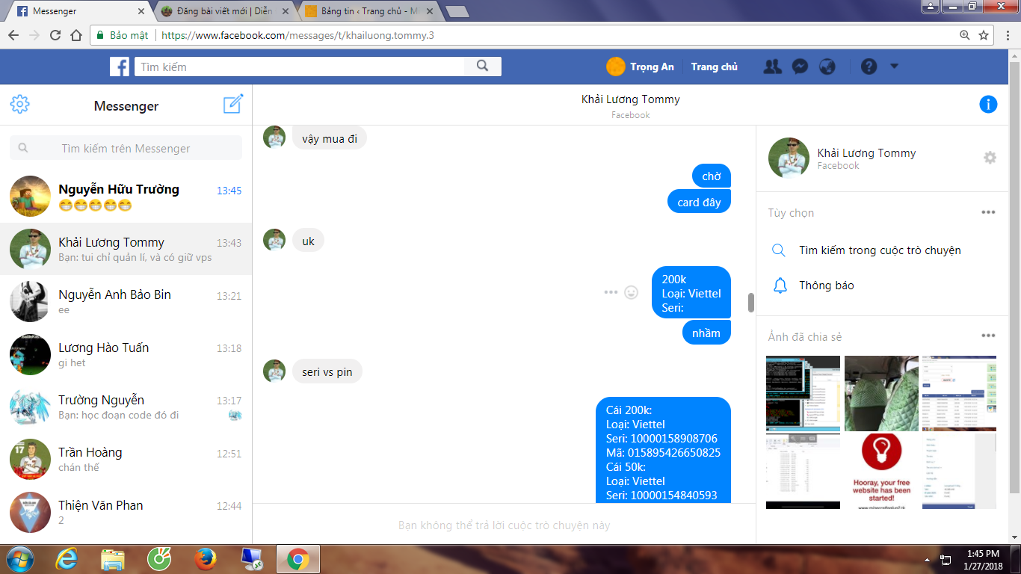Open Trần Hoàng conversation

click(x=126, y=460)
